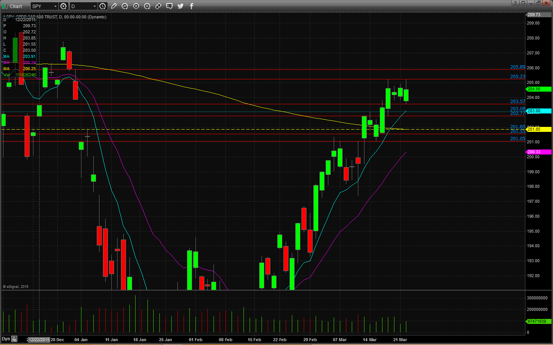The height and width of the screenshot is (345, 553).
Task: Expand the SPY symbol dropdown
Action: pyautogui.click(x=55, y=6)
